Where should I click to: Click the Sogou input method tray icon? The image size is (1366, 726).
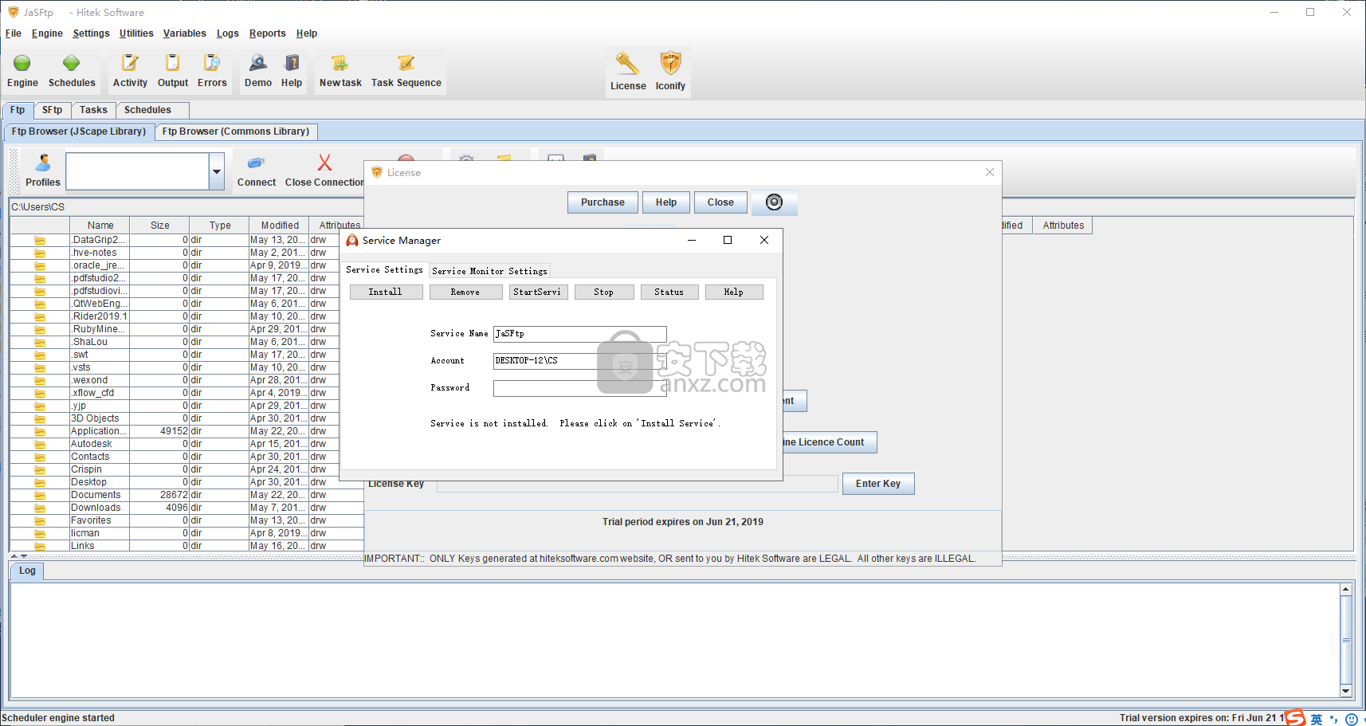pos(1295,718)
